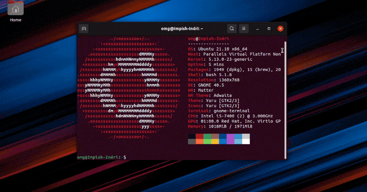Click the Host: Parallels Virtual Platform line
This screenshot has height=192, width=367.
pyautogui.click(x=234, y=54)
